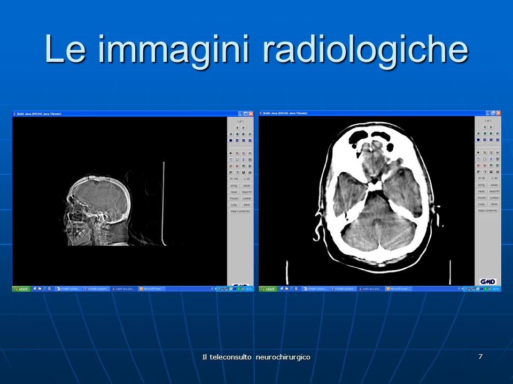
Task: Click next image arrow in right viewer
Action: pyautogui.click(x=491, y=127)
